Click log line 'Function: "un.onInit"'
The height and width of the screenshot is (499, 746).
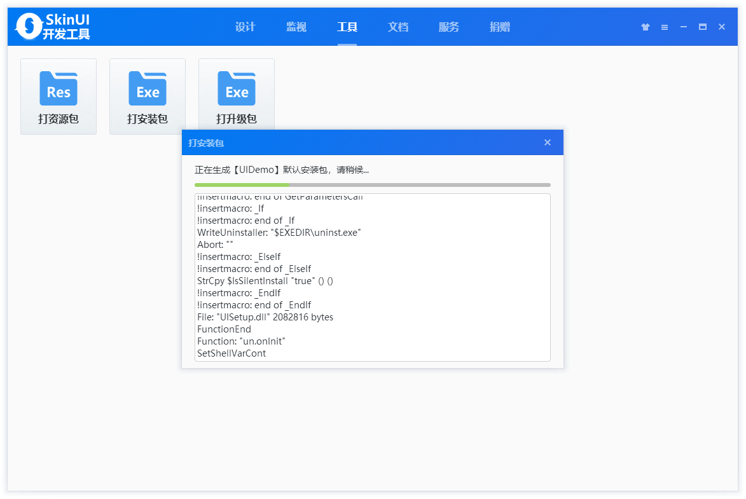tap(241, 341)
